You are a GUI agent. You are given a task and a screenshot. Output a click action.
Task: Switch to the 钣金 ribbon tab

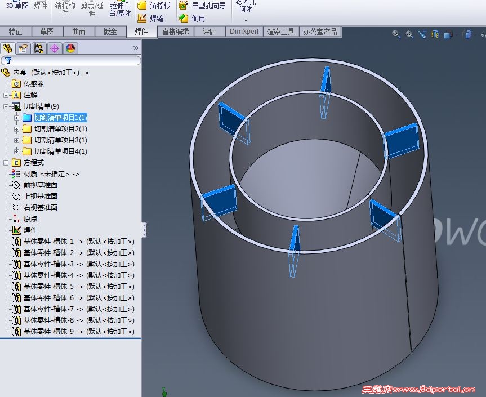pos(110,32)
